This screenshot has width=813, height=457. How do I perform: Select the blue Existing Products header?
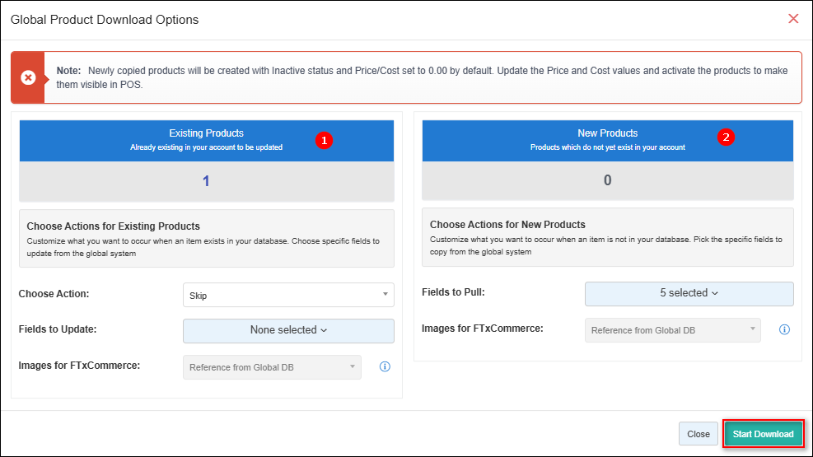click(206, 139)
